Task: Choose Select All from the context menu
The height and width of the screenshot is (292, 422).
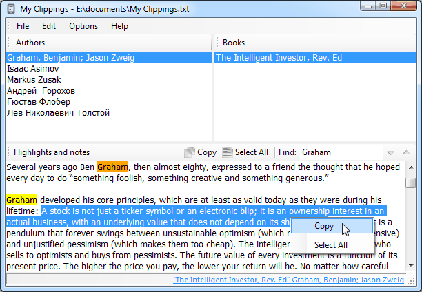Action: (332, 245)
